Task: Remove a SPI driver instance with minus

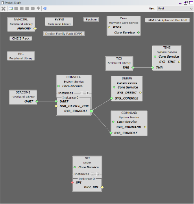Action: [92, 174]
